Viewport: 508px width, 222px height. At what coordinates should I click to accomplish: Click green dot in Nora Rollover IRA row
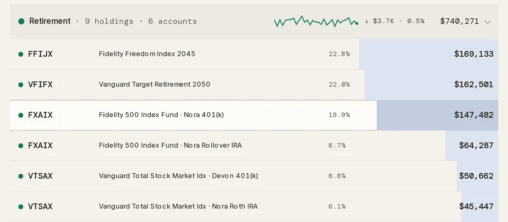[21, 146]
